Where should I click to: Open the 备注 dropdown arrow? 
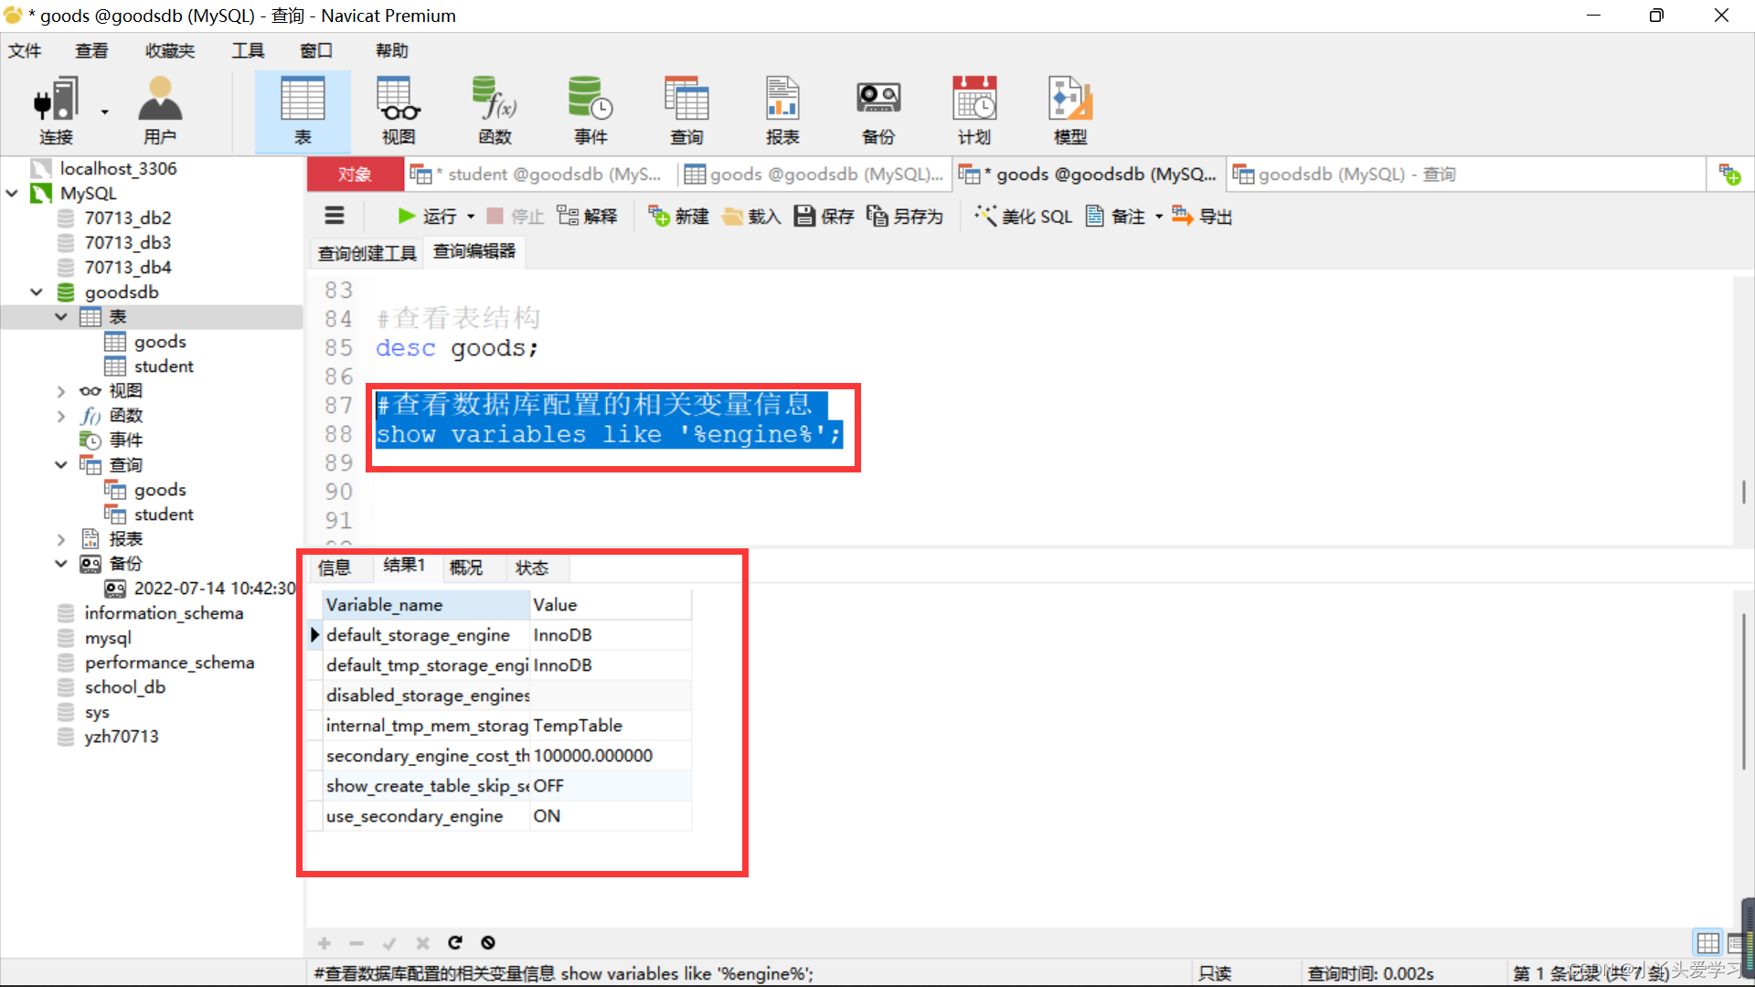[1159, 217]
